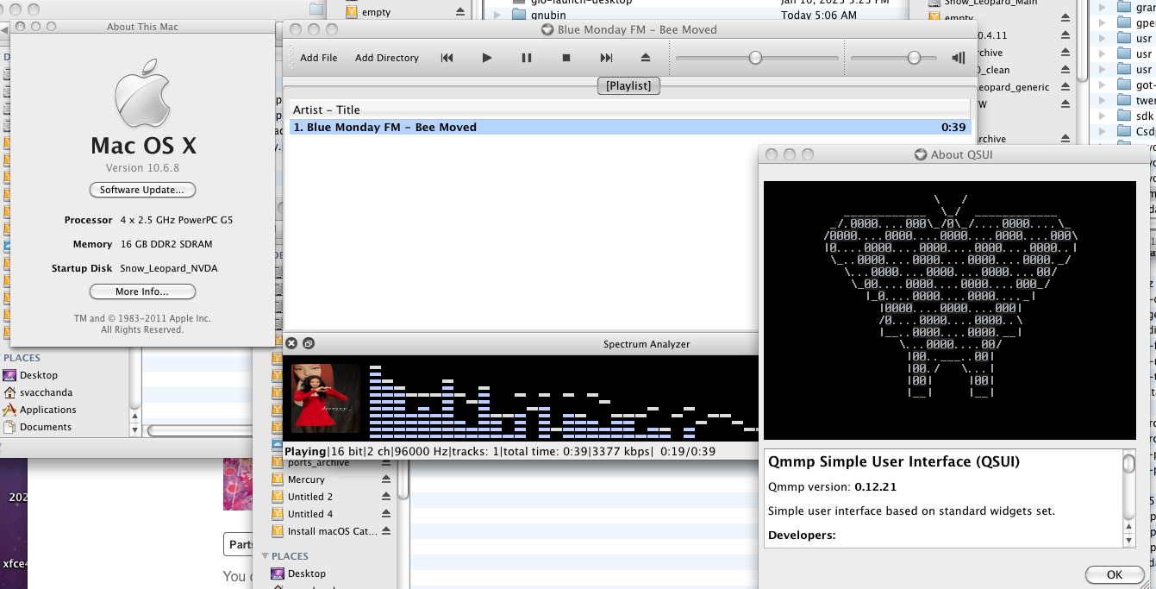Click the Snow_Leopard_NVDA startup disk text
This screenshot has height=589, width=1156.
click(x=169, y=268)
